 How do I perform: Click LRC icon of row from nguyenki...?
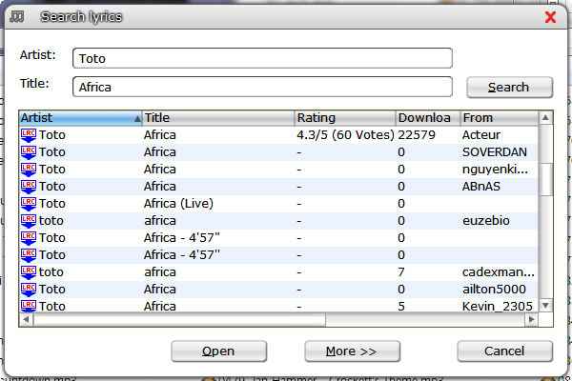[29, 170]
